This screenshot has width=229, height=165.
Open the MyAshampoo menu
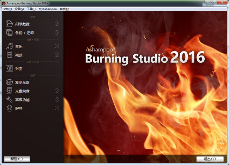point(48,8)
